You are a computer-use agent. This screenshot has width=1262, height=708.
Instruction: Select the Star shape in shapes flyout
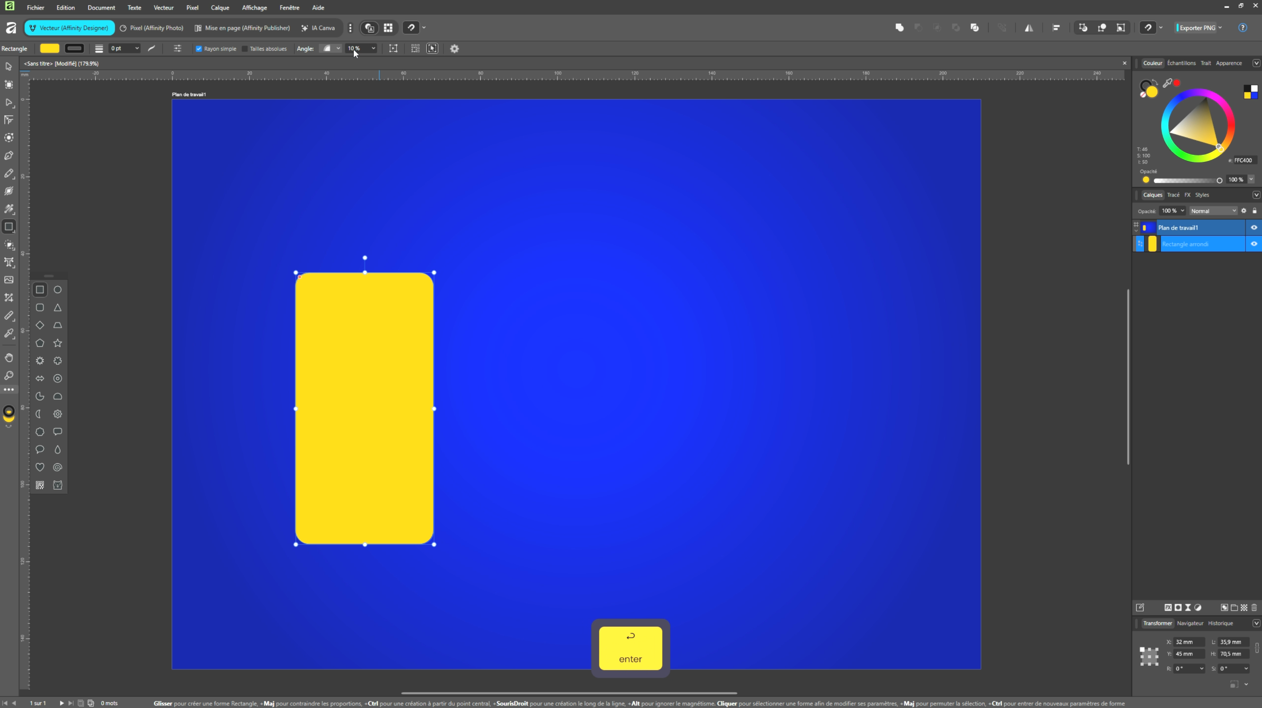click(58, 343)
